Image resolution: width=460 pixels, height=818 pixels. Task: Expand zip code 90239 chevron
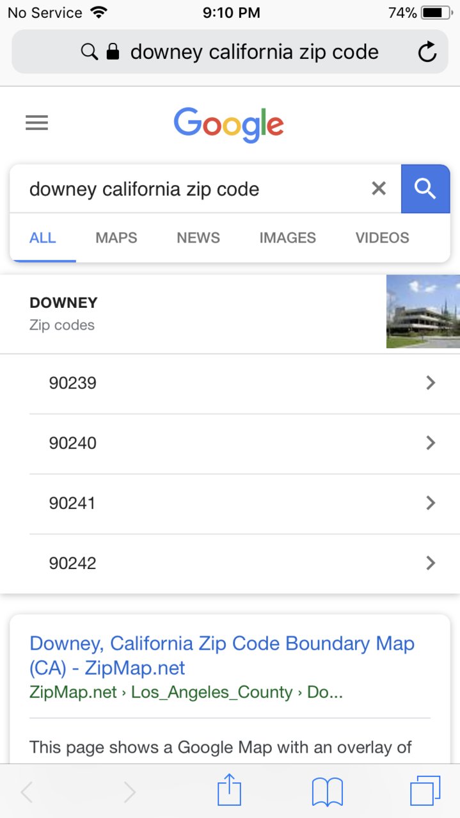pyautogui.click(x=431, y=383)
